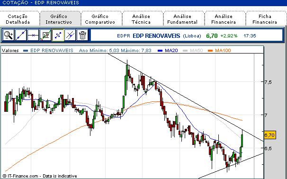Select the delete-line tool icon
This screenshot has height=179, width=287.
[70, 35]
